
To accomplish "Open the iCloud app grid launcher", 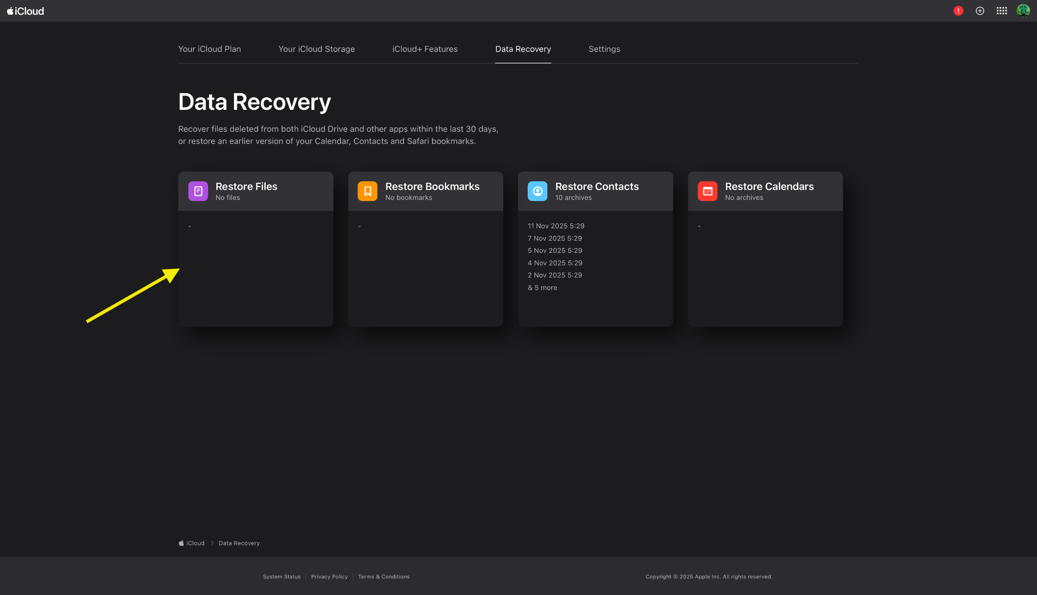I will 1002,10.
